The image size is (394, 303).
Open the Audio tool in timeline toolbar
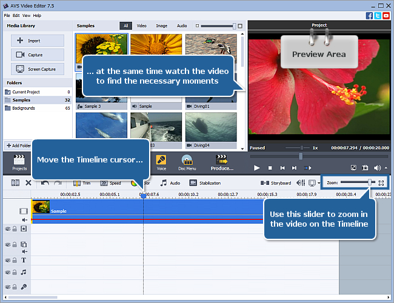click(x=170, y=183)
